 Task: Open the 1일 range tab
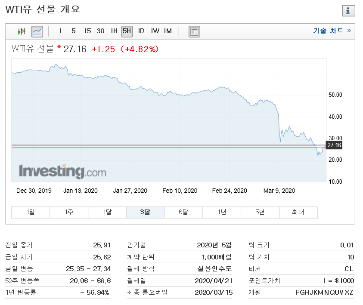(30, 212)
